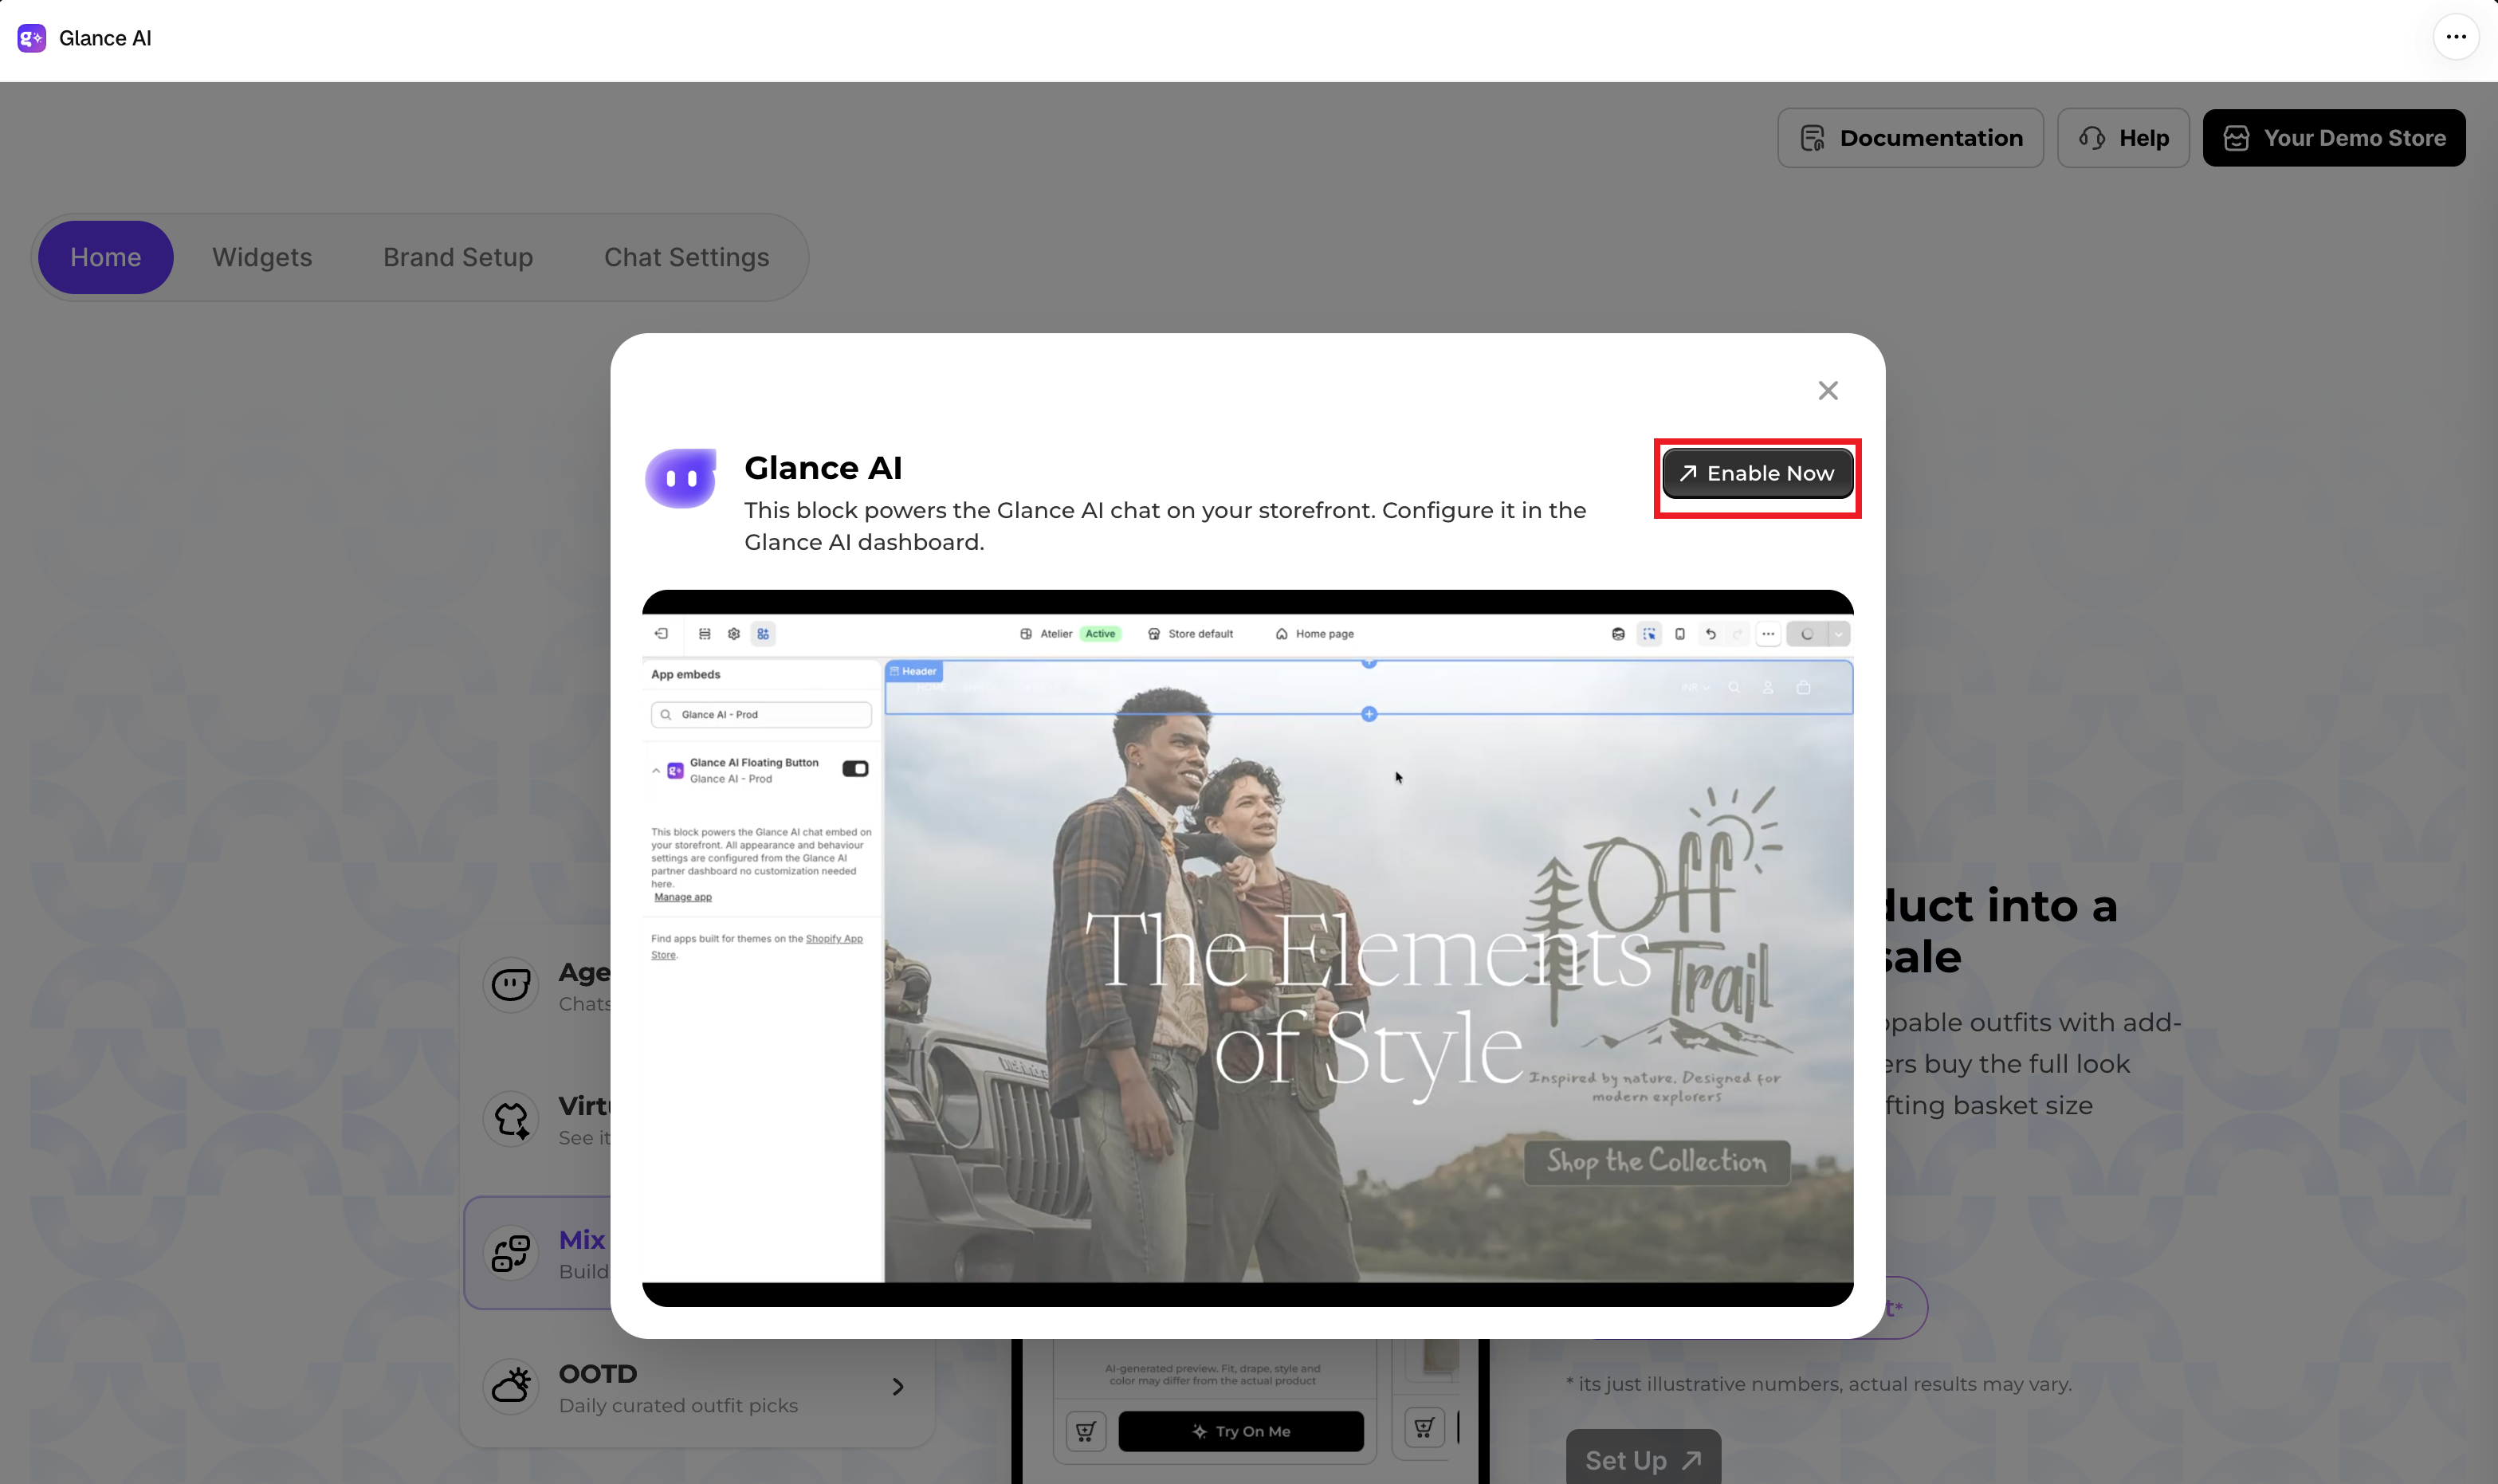Click the sections icon in preview toolbar
2498x1484 pixels.
coord(705,634)
